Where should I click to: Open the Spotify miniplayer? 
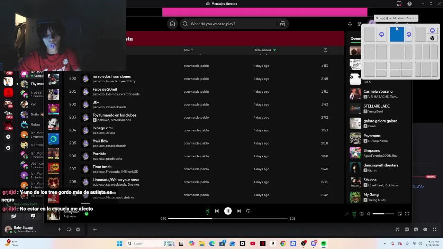coord(399,214)
